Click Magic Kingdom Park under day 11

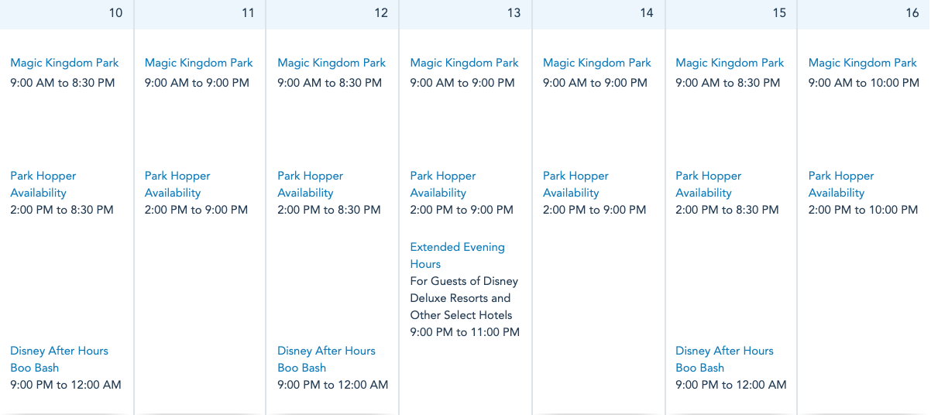point(198,63)
